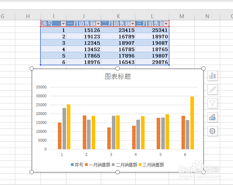Select column header M

click(x=181, y=16)
